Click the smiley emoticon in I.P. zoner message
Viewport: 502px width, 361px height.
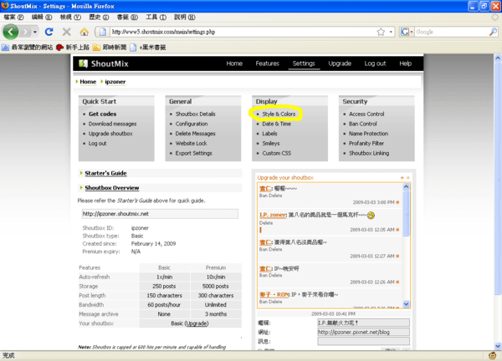click(x=371, y=216)
